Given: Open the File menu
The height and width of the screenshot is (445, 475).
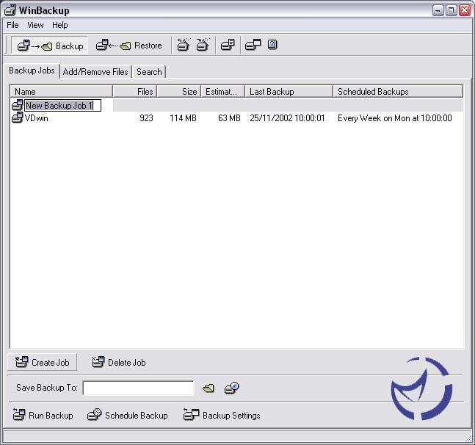Looking at the screenshot, I should [12, 25].
